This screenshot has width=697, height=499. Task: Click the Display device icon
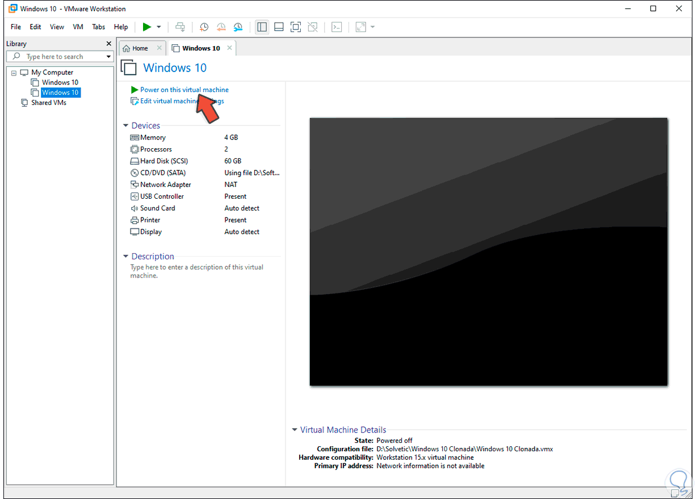(135, 232)
